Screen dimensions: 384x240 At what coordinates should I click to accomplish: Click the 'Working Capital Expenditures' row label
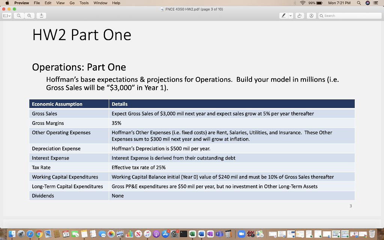[x=65, y=177]
